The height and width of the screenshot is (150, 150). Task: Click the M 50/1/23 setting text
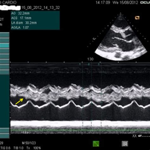(x=29, y=143)
